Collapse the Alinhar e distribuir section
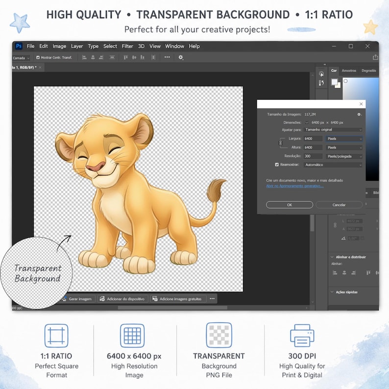The height and width of the screenshot is (389, 389). pos(332,257)
